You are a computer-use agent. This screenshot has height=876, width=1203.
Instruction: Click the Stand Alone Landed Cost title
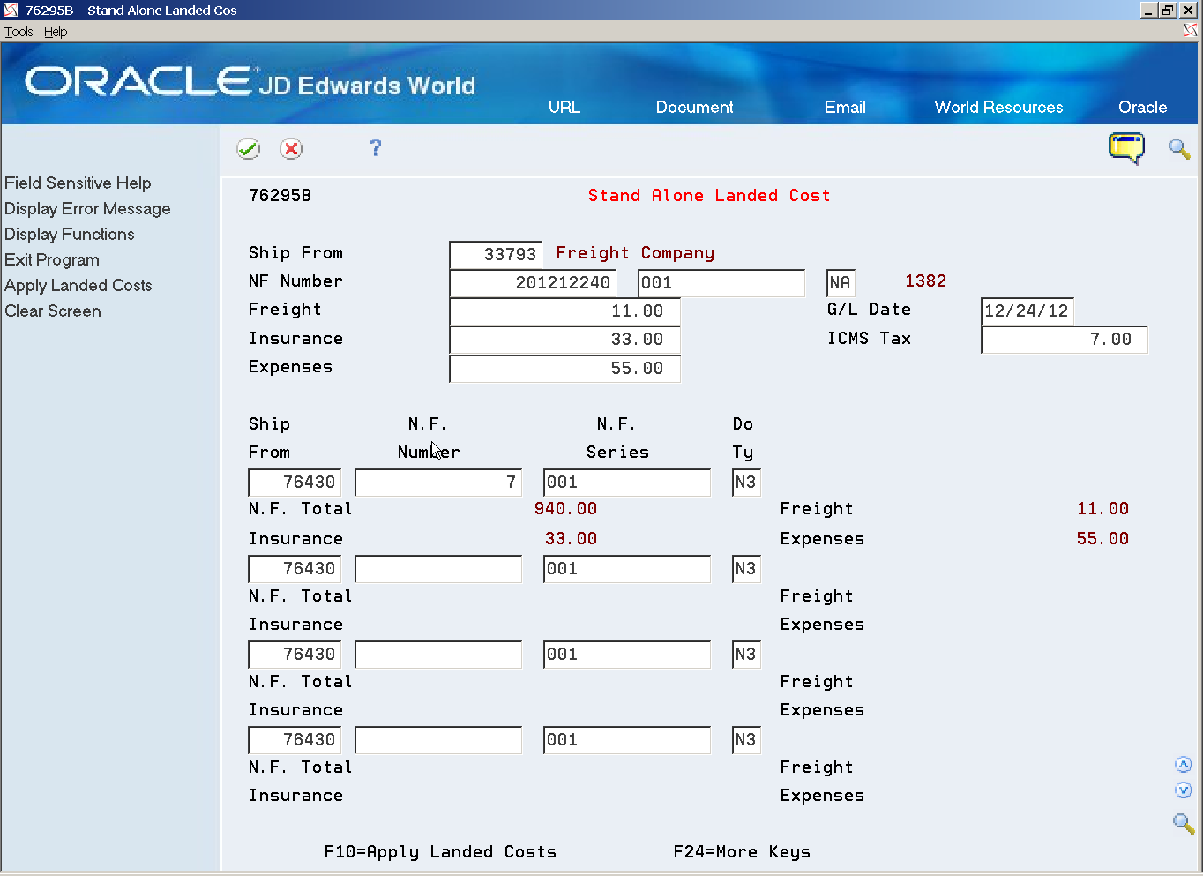click(709, 196)
